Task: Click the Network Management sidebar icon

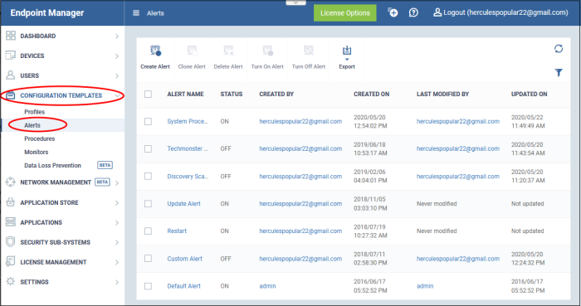Action: tap(11, 182)
